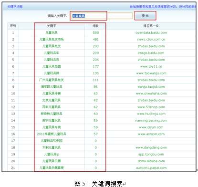Open the feedback notice link at top right
Image resolution: width=198 pixels, height=187 pixels.
click(x=163, y=7)
